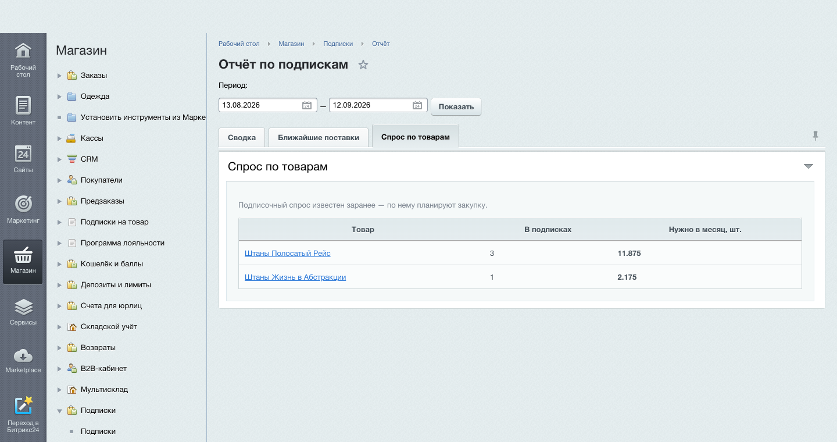Select the Спрос по товарам tab

416,136
